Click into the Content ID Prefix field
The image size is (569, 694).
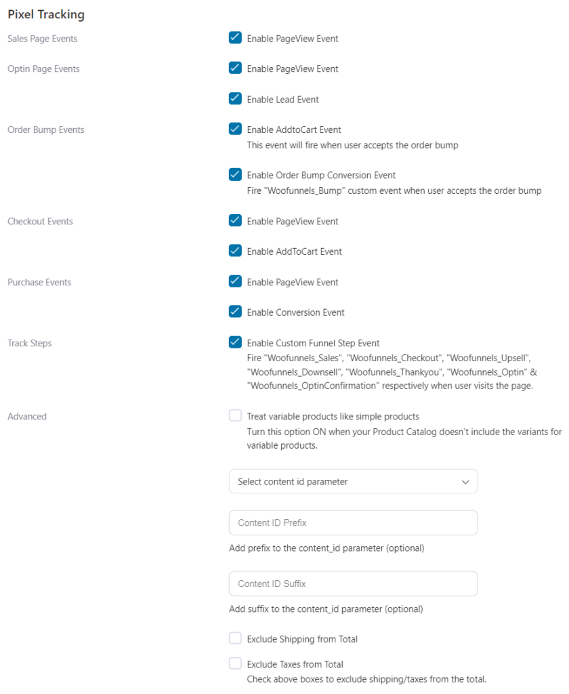coord(353,523)
